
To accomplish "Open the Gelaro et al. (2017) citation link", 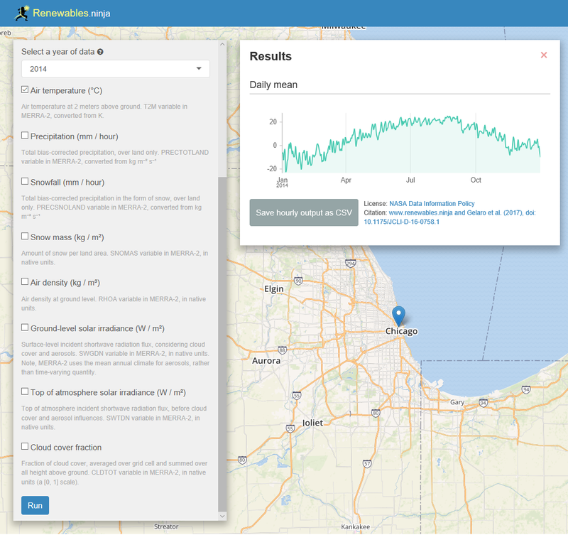I will click(x=449, y=217).
